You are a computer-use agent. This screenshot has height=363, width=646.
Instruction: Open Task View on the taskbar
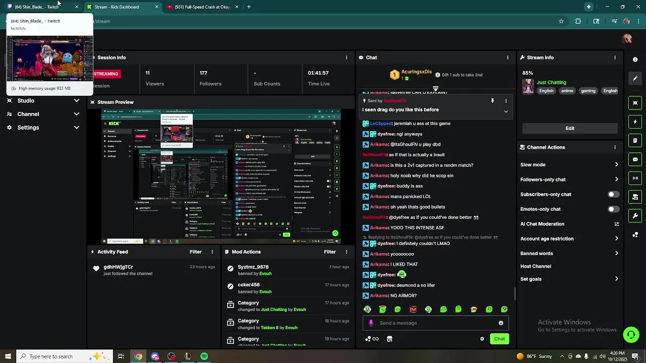[x=121, y=356]
